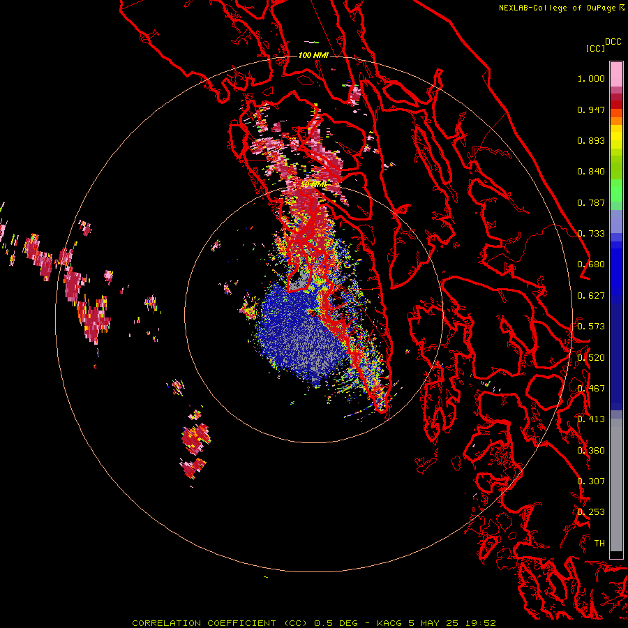Click the Correlation Coefficient KACG caption text
Viewport: 628px width, 628px height.
(x=314, y=623)
